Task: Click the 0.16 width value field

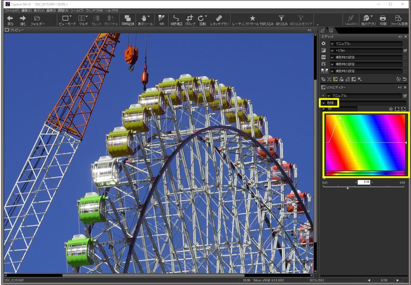Action: [364, 182]
